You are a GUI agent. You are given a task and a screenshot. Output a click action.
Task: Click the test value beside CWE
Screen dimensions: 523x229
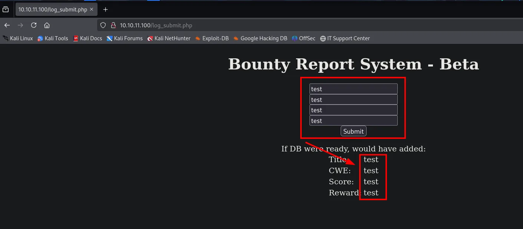371,171
